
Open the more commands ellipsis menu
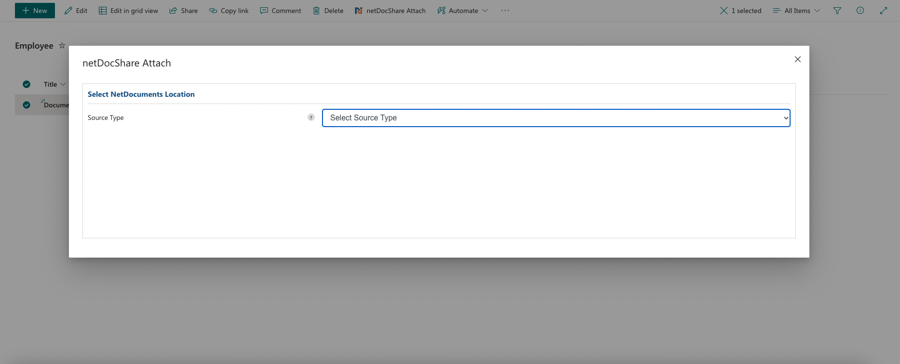point(505,11)
